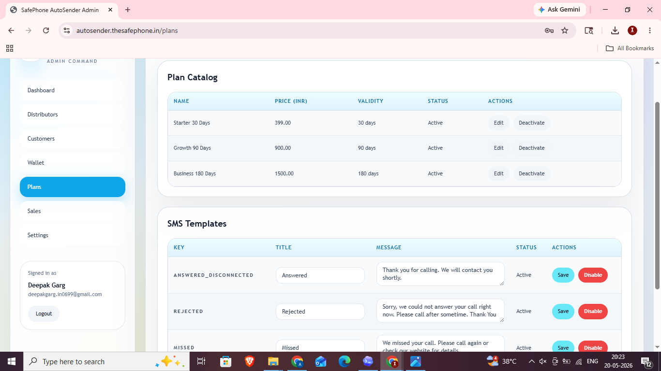661x371 pixels.
Task: Click the Missed title input field
Action: 320,346
